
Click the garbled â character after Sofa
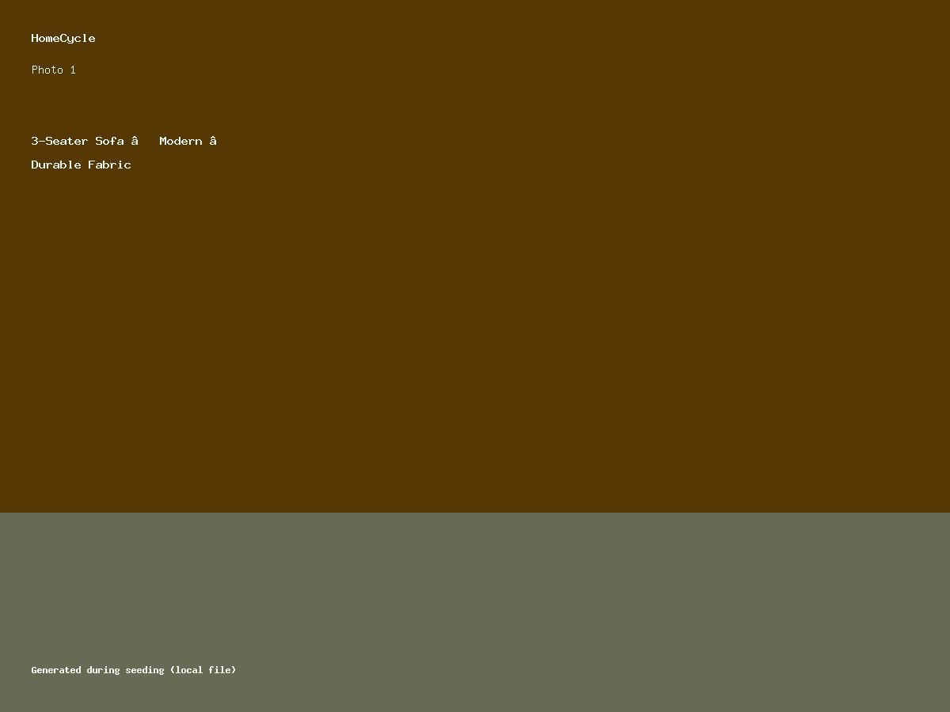point(135,141)
